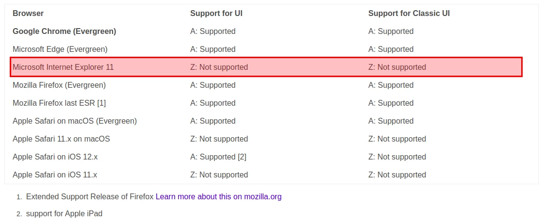The image size is (544, 224).
Task: Click the Internet Explorer 11 Classic UI value
Action: pyautogui.click(x=397, y=67)
